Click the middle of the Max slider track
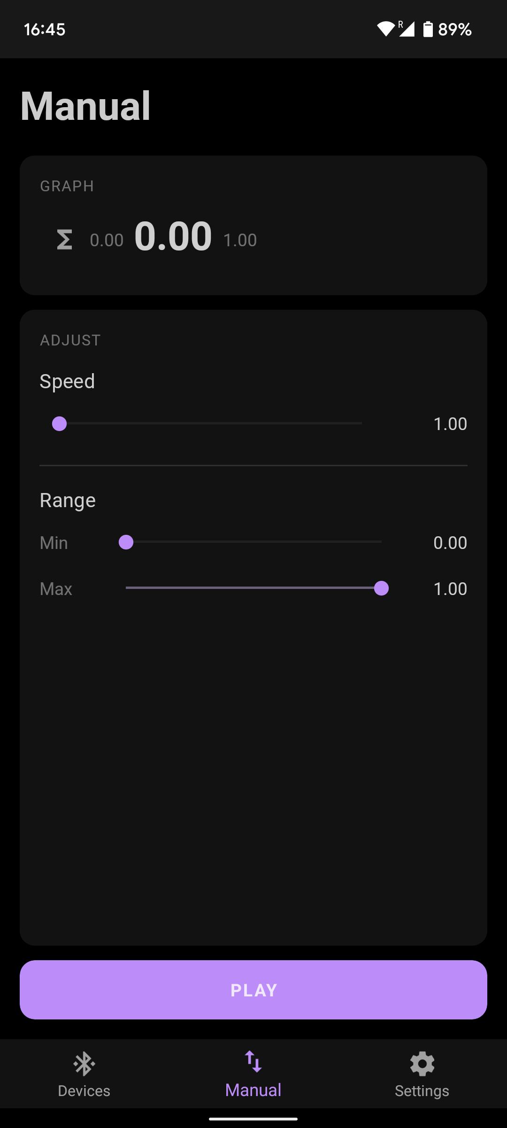Viewport: 507px width, 1128px height. (253, 588)
